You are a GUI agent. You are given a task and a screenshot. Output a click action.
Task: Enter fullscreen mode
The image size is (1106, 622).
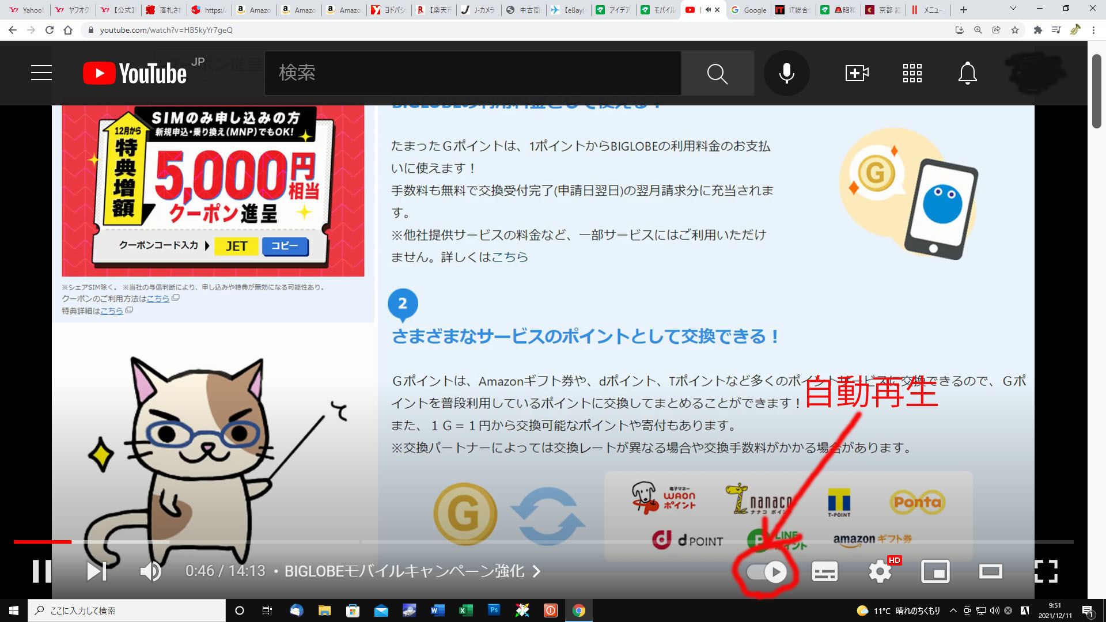[1046, 572]
